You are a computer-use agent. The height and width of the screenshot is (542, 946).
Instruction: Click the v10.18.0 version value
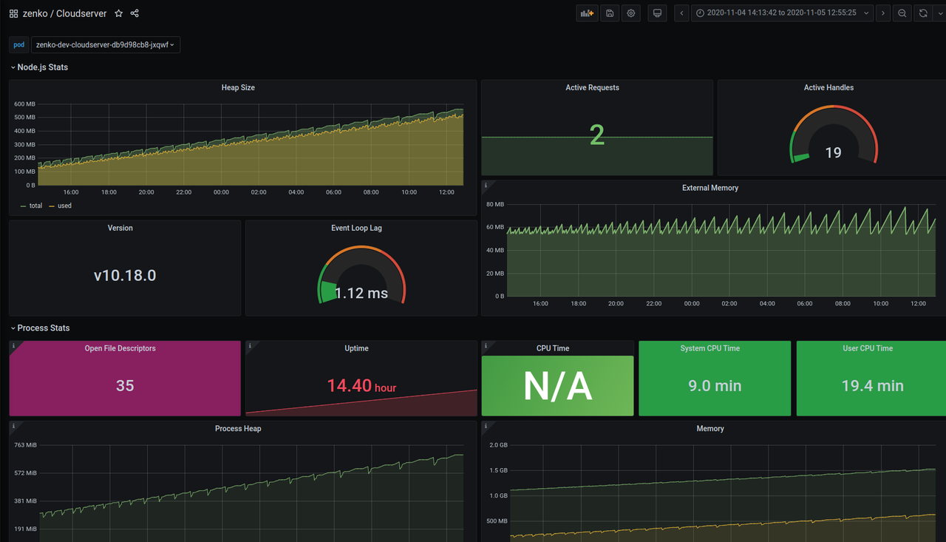[125, 276]
